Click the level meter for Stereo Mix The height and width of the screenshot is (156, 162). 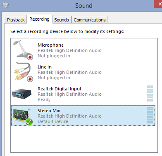coord(150,116)
